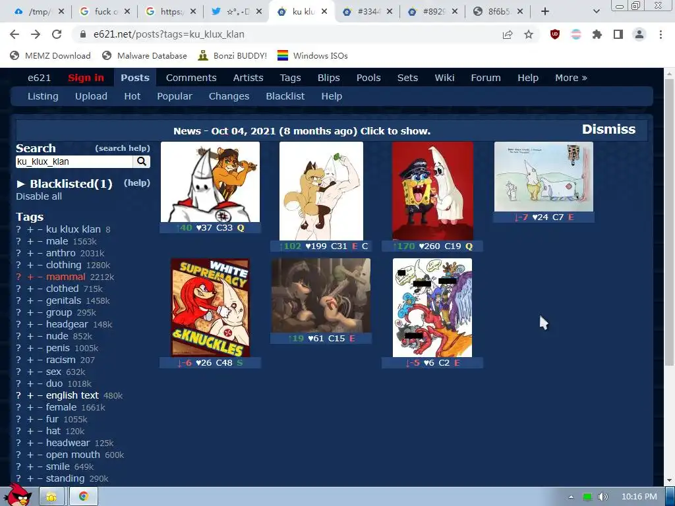
Task: Select the Hot submenu item
Action: pyautogui.click(x=132, y=96)
